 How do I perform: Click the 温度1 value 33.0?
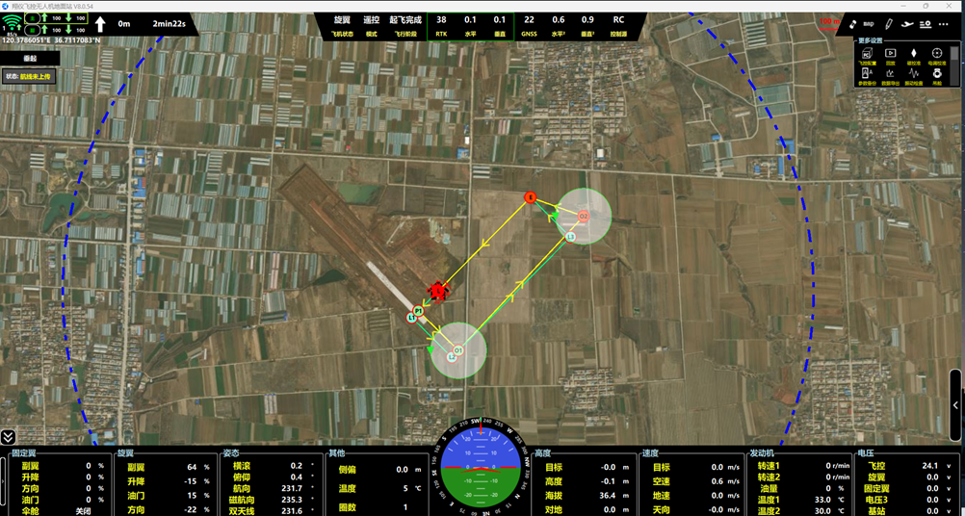pos(823,500)
